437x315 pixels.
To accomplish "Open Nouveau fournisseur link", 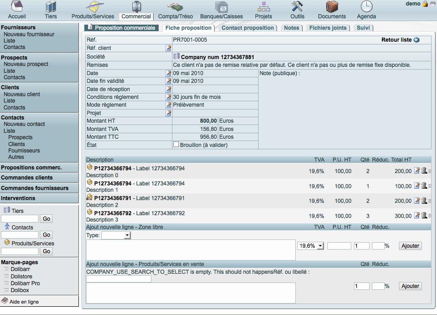I will click(29, 34).
